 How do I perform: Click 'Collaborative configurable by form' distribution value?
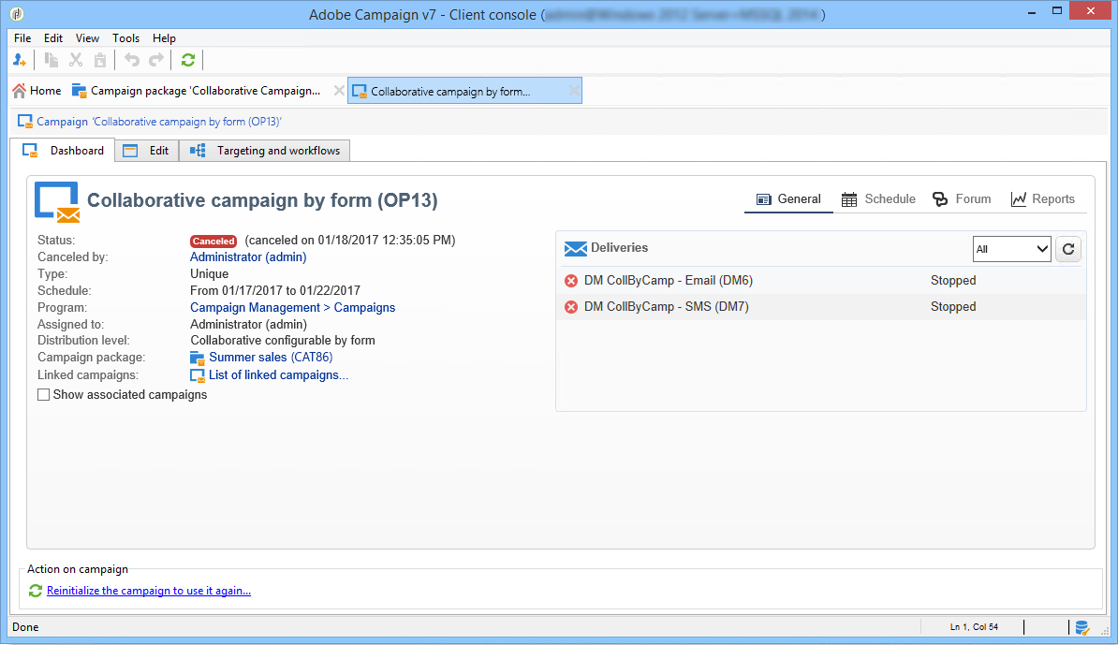coord(283,341)
